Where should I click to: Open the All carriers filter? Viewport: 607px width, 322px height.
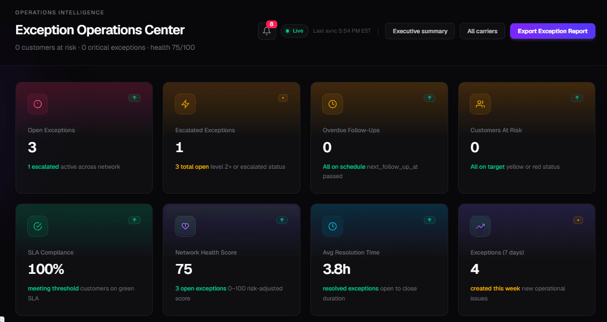[483, 31]
